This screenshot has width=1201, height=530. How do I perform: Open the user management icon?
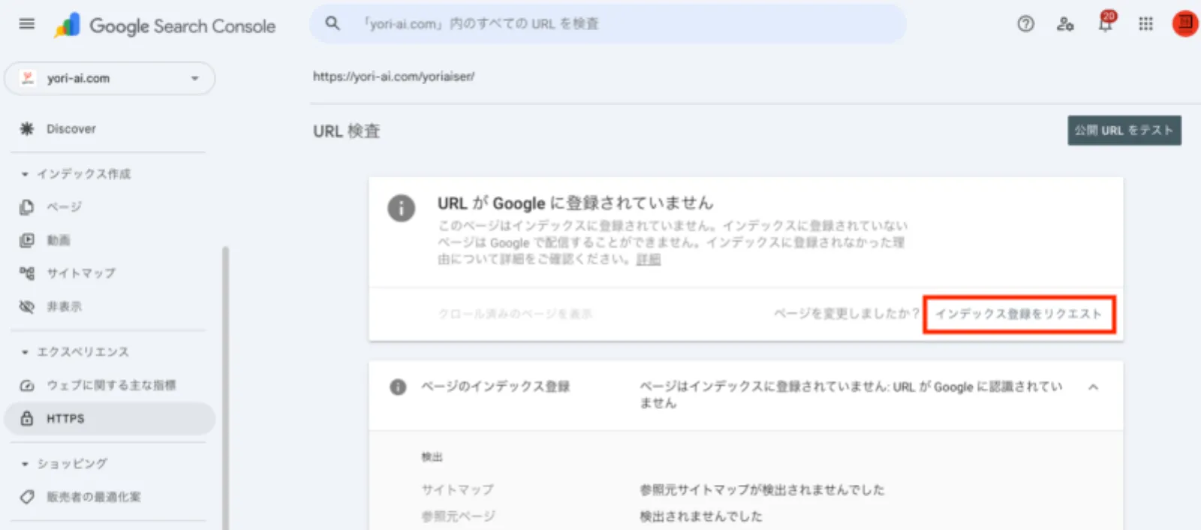pyautogui.click(x=1065, y=24)
